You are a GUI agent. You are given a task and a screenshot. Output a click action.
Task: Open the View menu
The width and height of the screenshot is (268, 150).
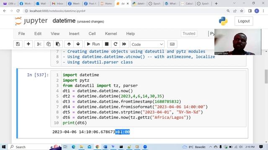(55, 34)
